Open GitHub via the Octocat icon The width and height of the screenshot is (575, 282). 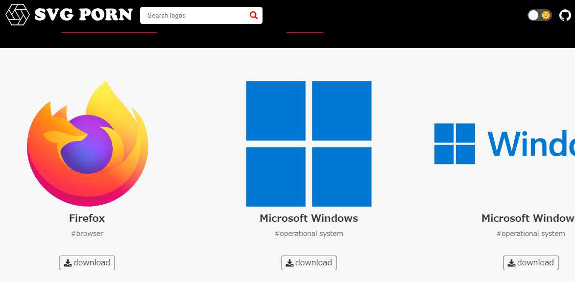564,15
